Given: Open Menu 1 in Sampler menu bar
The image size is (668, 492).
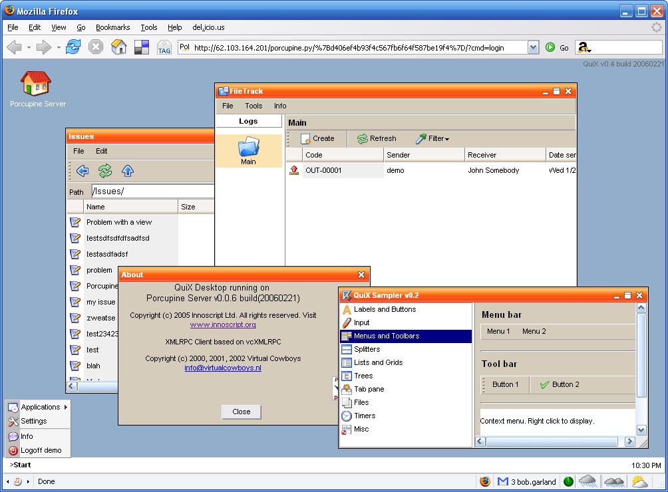Looking at the screenshot, I should pos(498,331).
